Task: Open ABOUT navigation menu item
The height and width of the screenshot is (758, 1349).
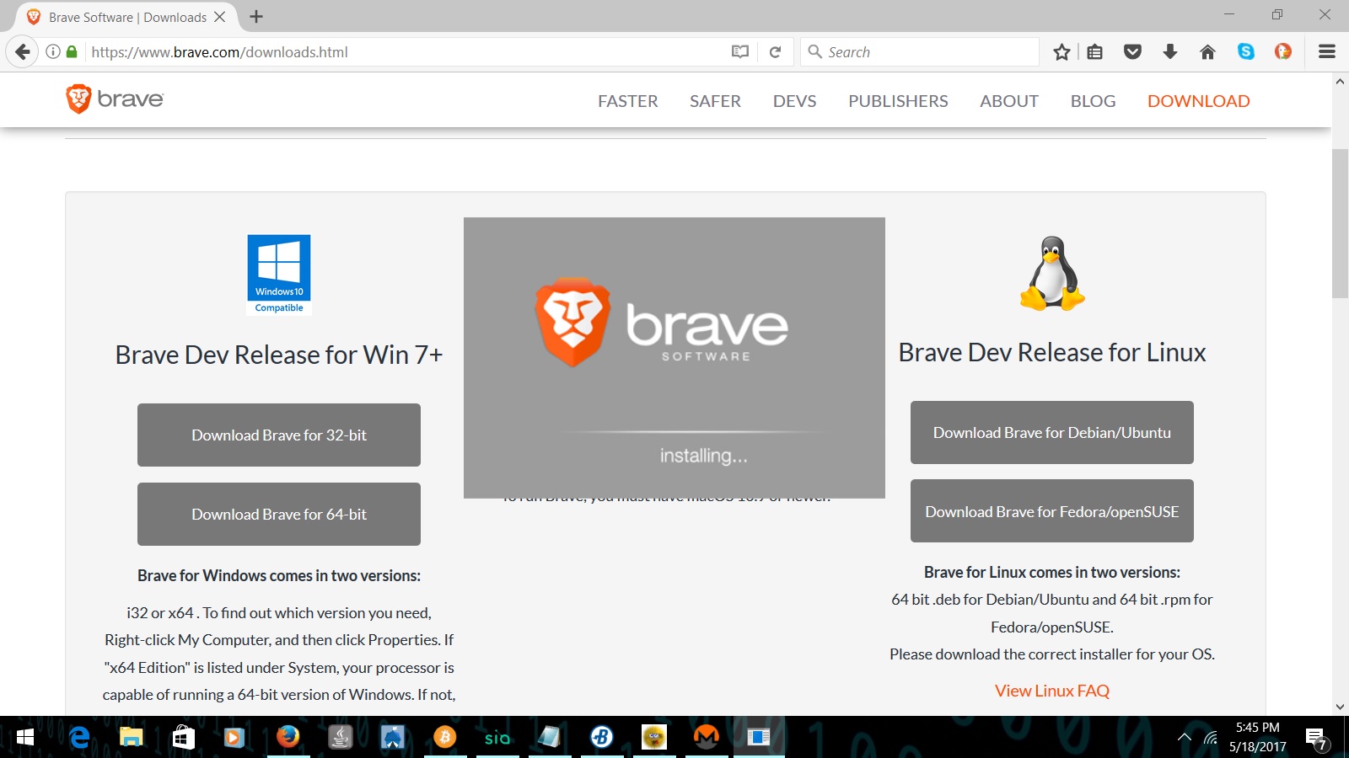Action: coord(1009,101)
